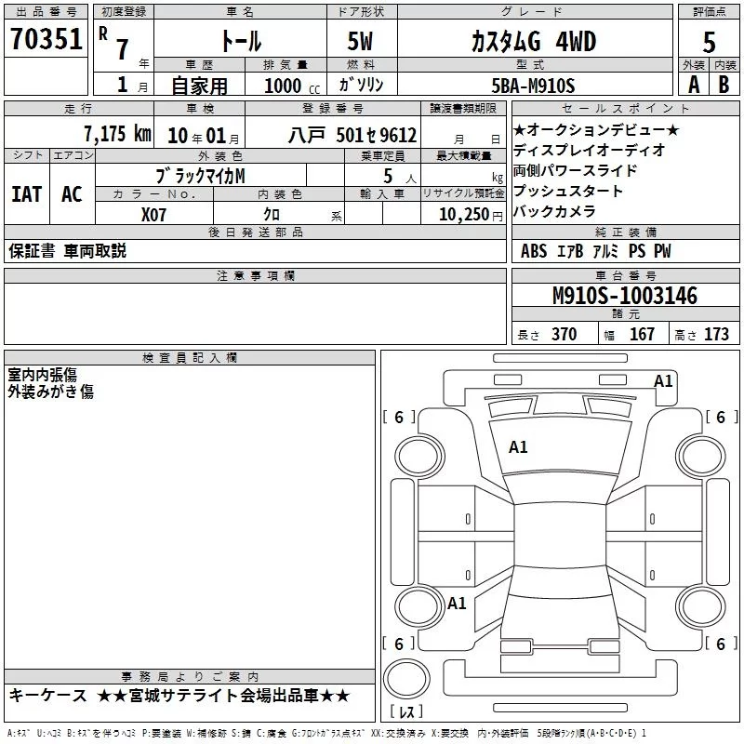The image size is (744, 744).
Task: Click the セールスポイント header
Action: [x=625, y=109]
